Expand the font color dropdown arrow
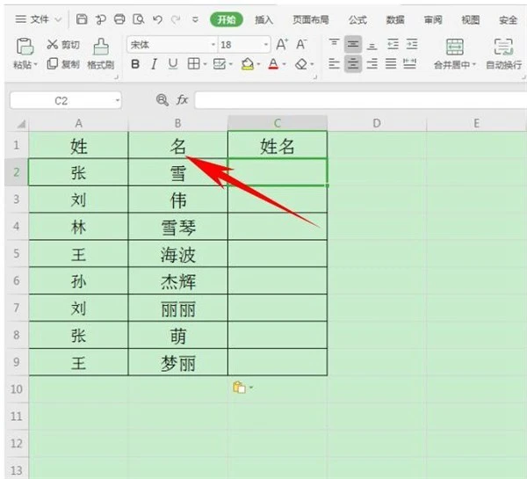 [285, 64]
